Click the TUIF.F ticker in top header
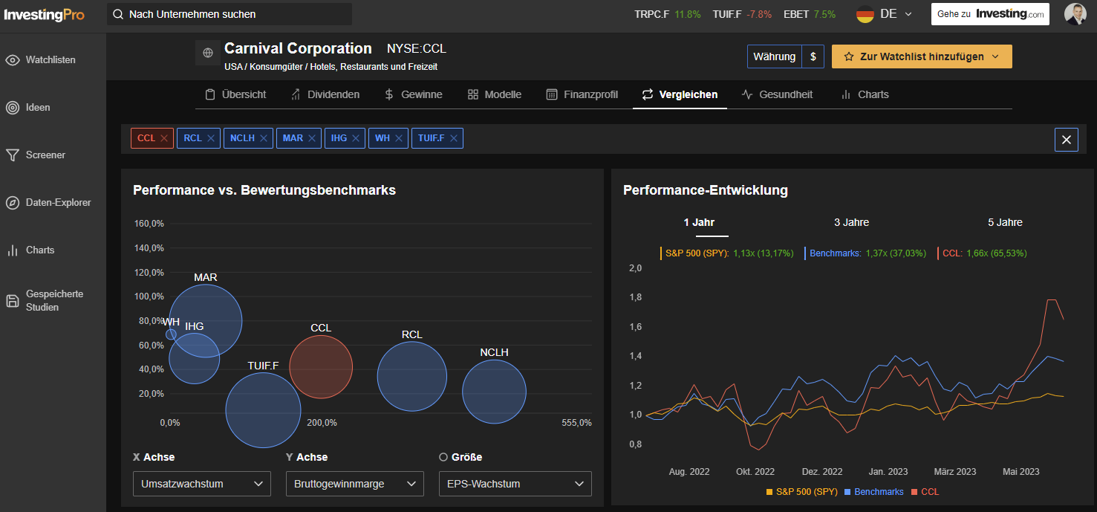 pyautogui.click(x=742, y=14)
